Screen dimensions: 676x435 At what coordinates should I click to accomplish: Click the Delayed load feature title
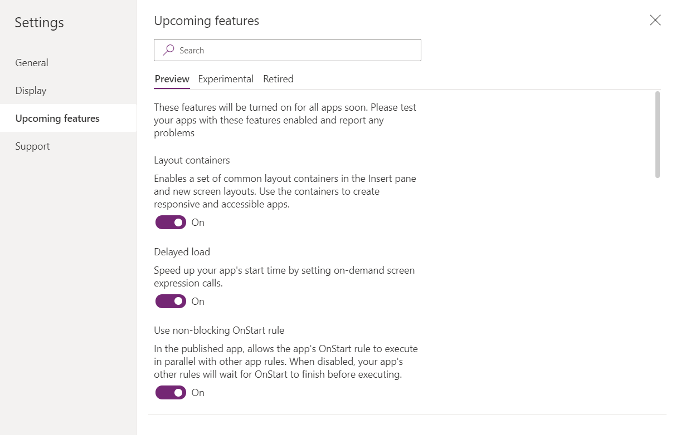(x=182, y=252)
